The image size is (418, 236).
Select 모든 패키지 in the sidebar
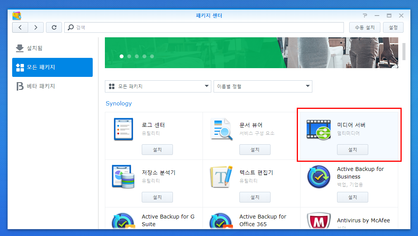52,67
